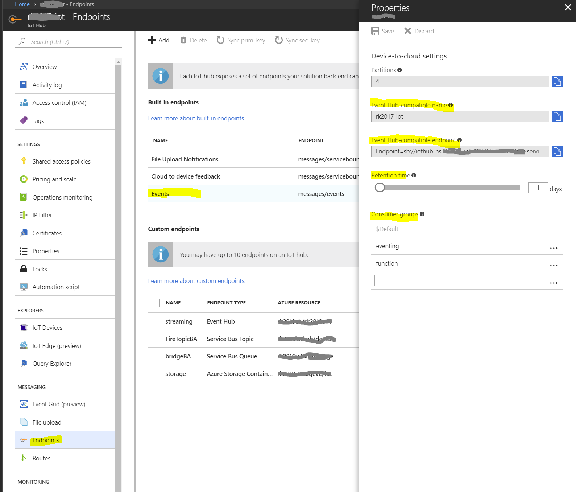Viewport: 576px width, 492px height.
Task: Select the streaming custom endpoint row
Action: coord(253,321)
